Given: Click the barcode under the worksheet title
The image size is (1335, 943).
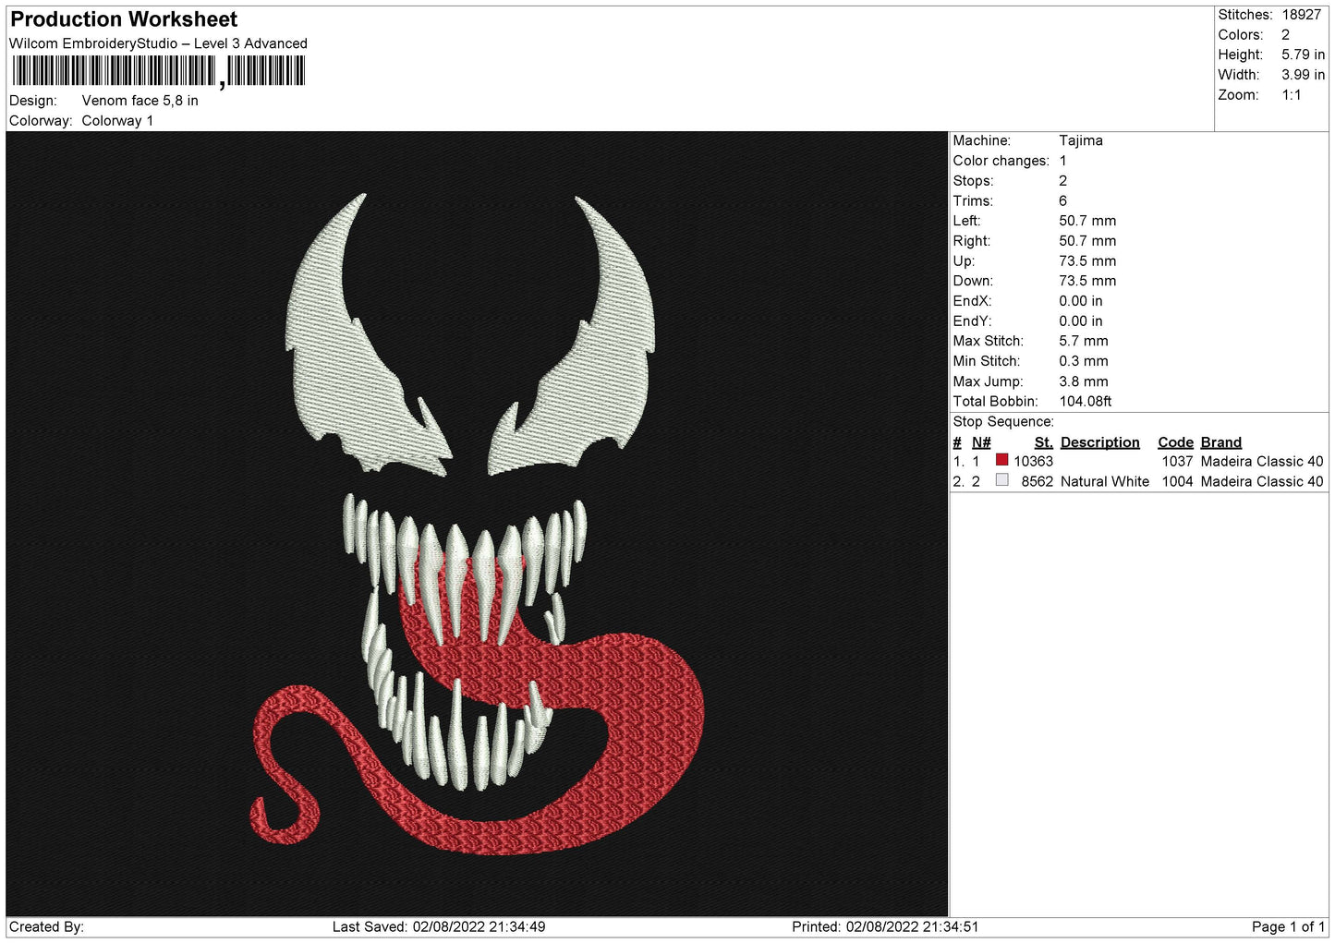Looking at the screenshot, I should 158,71.
